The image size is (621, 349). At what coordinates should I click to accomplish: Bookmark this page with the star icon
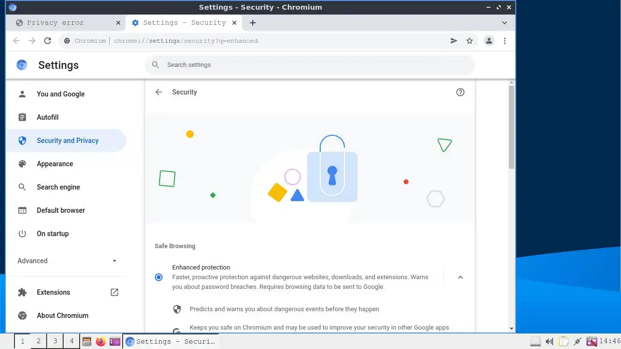coord(470,41)
